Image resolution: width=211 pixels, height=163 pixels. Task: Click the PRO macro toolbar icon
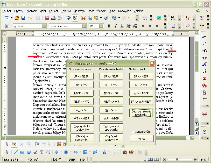[145, 18]
